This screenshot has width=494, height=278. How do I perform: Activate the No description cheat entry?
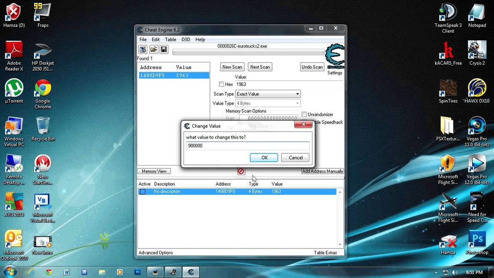[x=142, y=191]
